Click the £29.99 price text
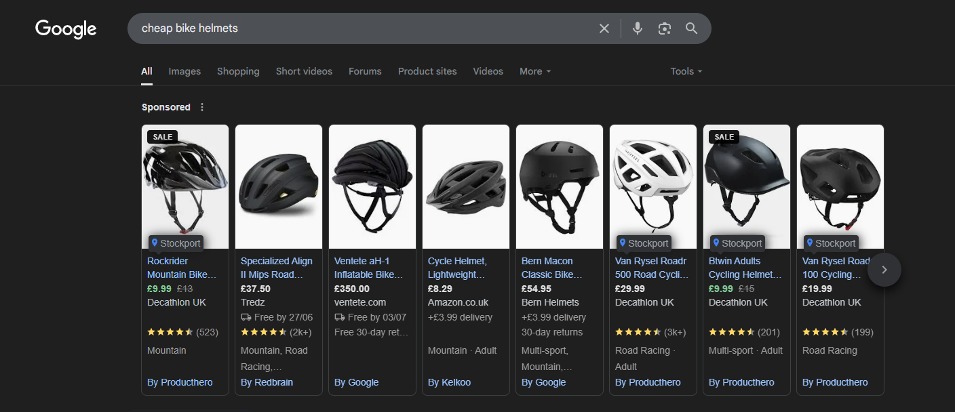This screenshot has height=412, width=955. 630,289
